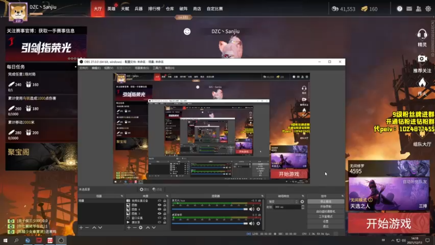Remove source with OBS sources minus icon
435x245 pixels.
pyautogui.click(x=134, y=228)
